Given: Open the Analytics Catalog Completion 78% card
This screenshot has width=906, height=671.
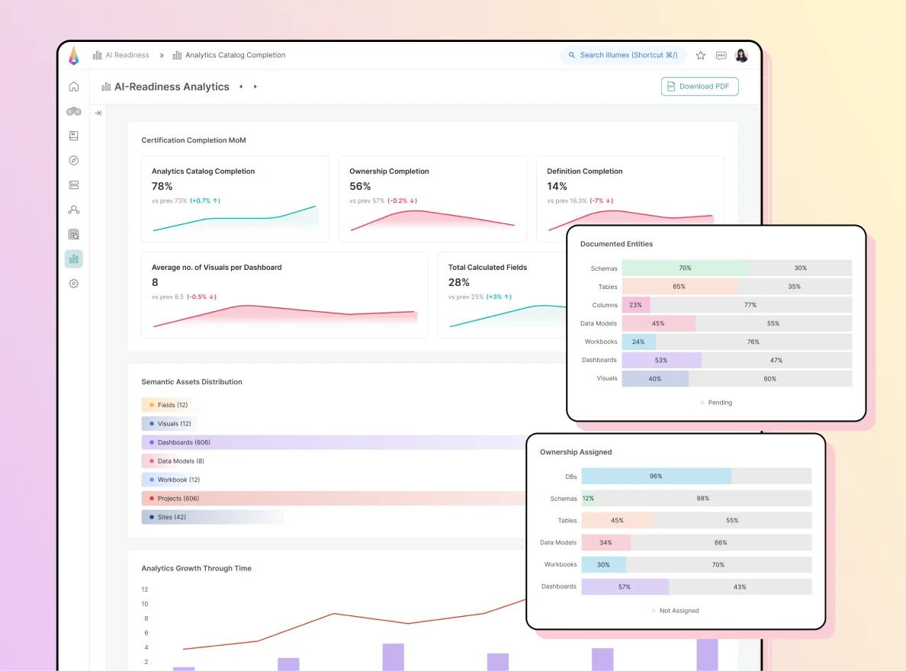Looking at the screenshot, I should click(x=235, y=199).
